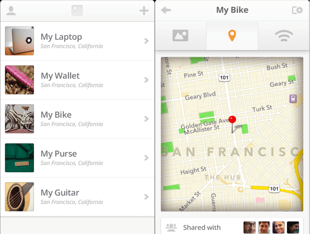This screenshot has width=310, height=234.
Task: Click the My Laptop thumbnail
Action: pos(20,41)
